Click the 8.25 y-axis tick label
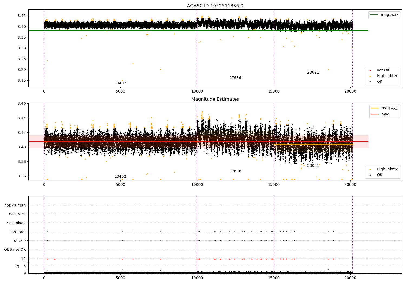This screenshot has height=284, width=406. [x=21, y=59]
